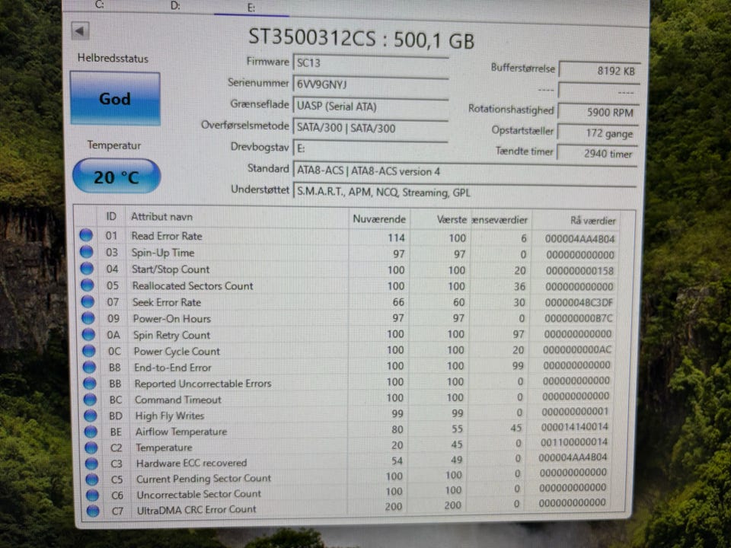731x548 pixels.
Task: Click the Bufferstørrelse value 8192 KB
Action: pos(599,70)
